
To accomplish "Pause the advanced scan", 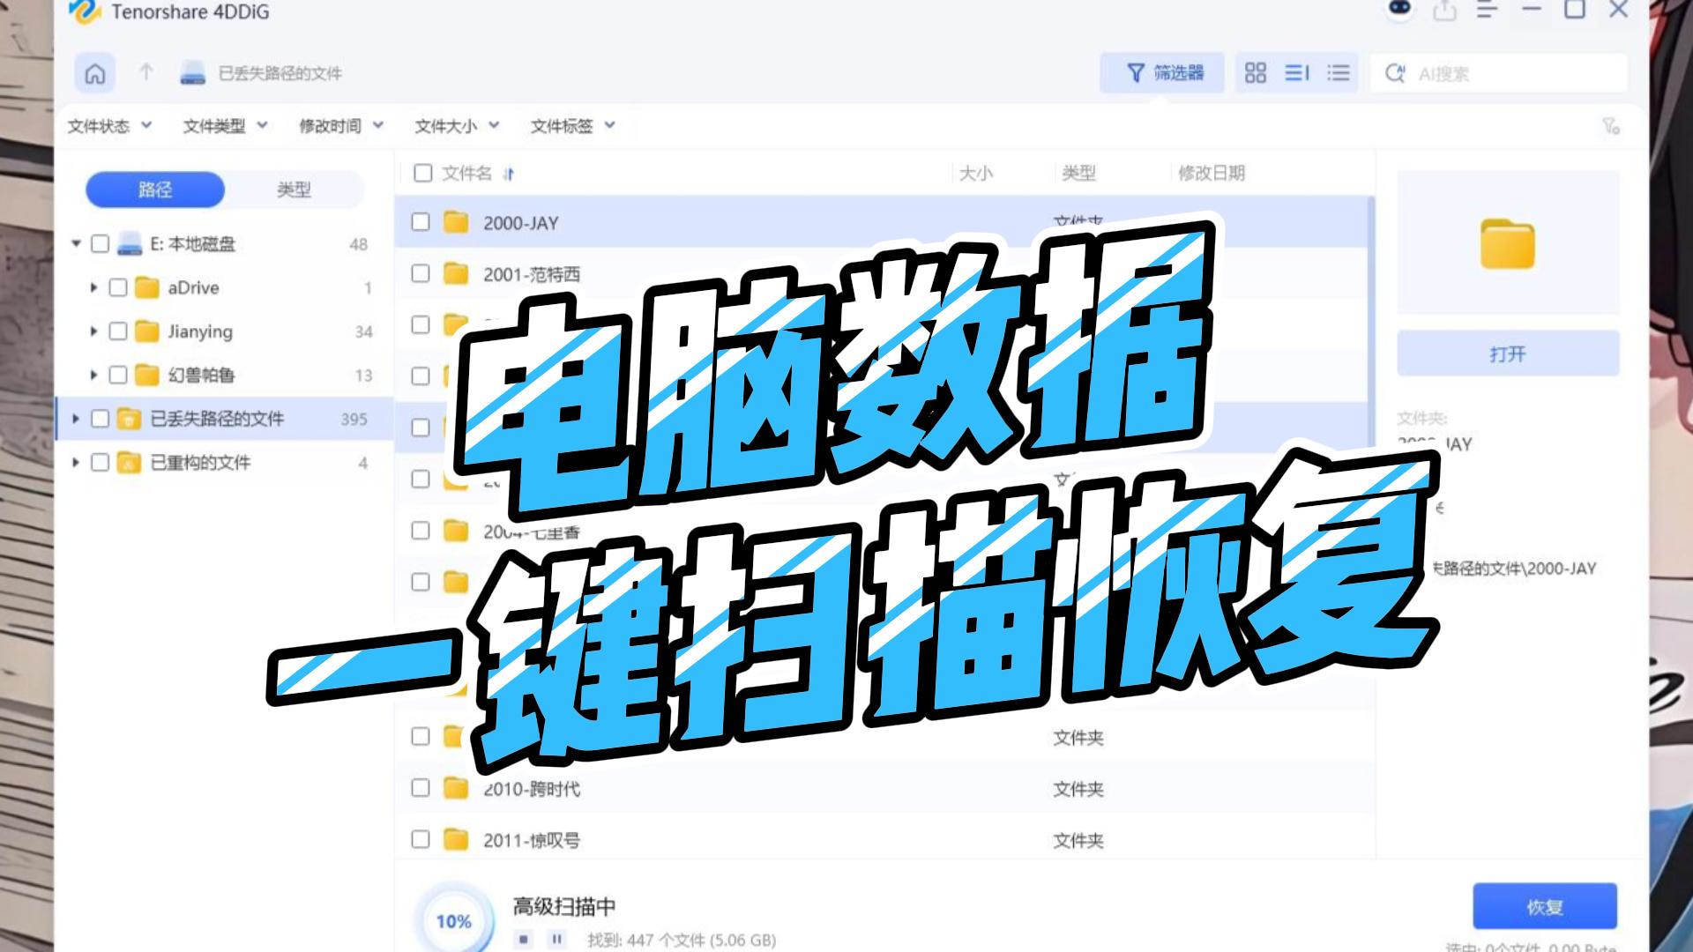I will click(x=556, y=940).
